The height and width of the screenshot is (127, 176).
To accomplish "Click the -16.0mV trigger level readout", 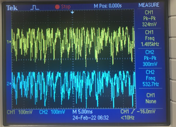I will click(146, 111).
